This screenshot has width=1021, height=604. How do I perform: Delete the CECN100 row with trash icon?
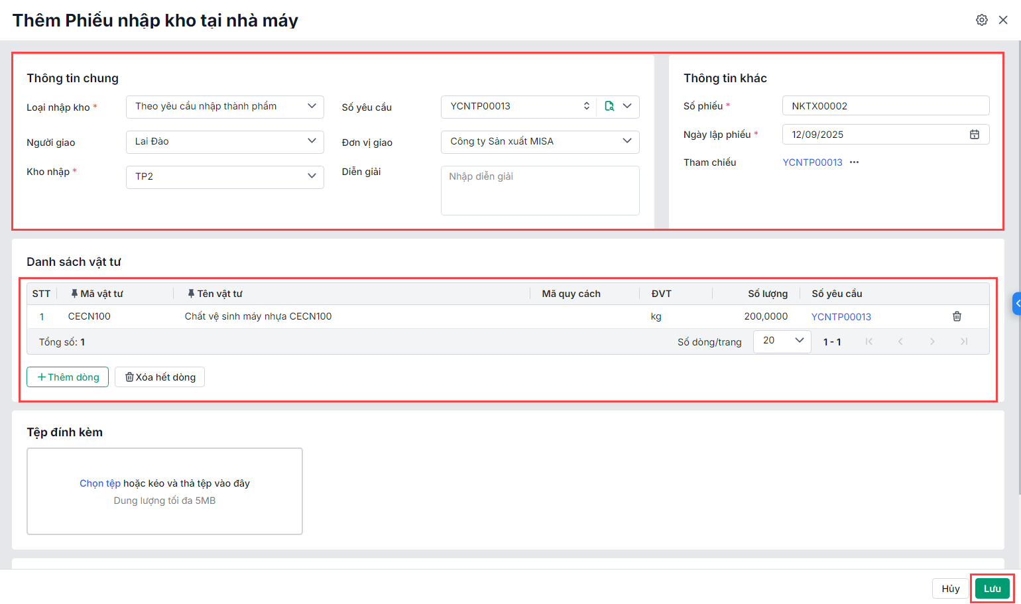click(x=957, y=316)
